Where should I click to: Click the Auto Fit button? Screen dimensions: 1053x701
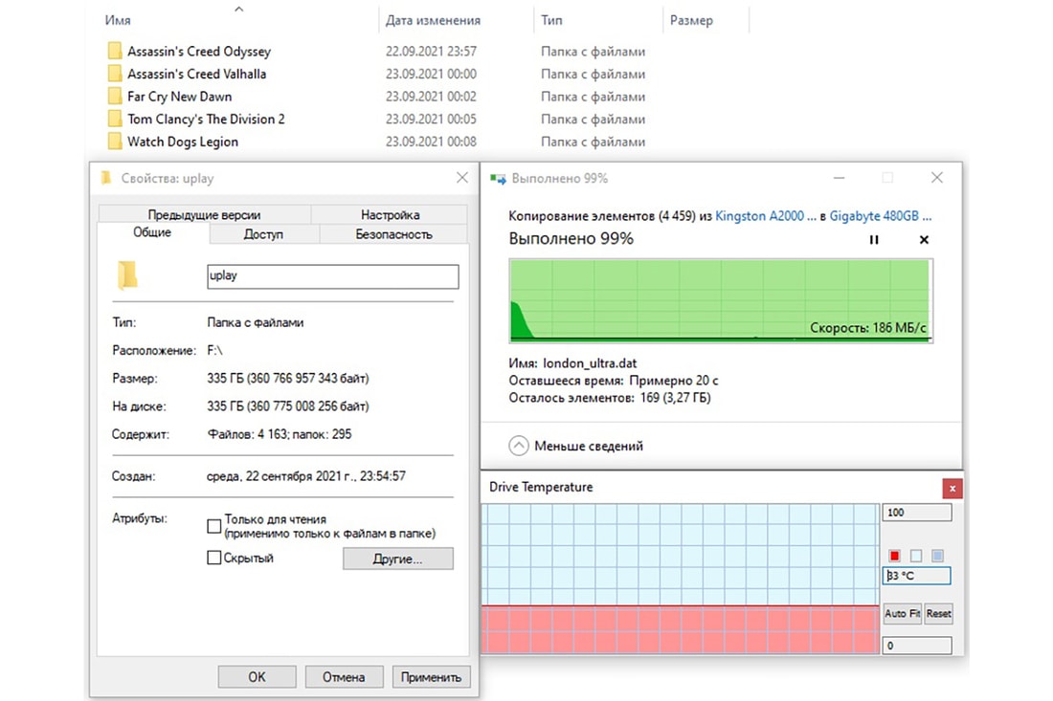coord(902,613)
